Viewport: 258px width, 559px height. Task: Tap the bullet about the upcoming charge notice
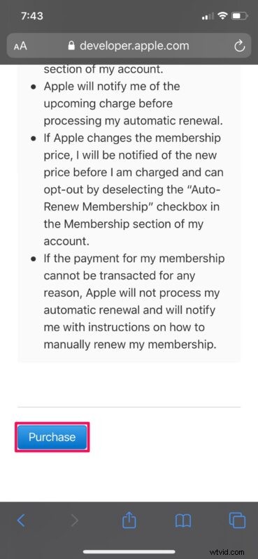click(x=132, y=103)
